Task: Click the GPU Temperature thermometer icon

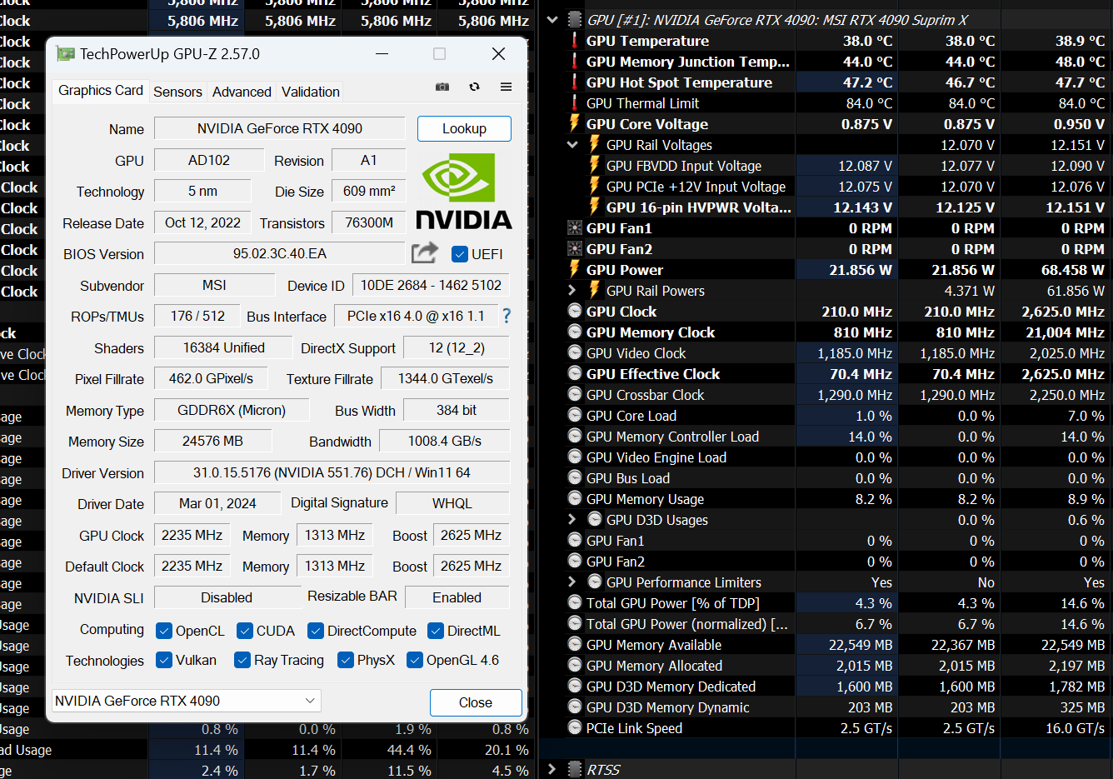Action: (574, 41)
